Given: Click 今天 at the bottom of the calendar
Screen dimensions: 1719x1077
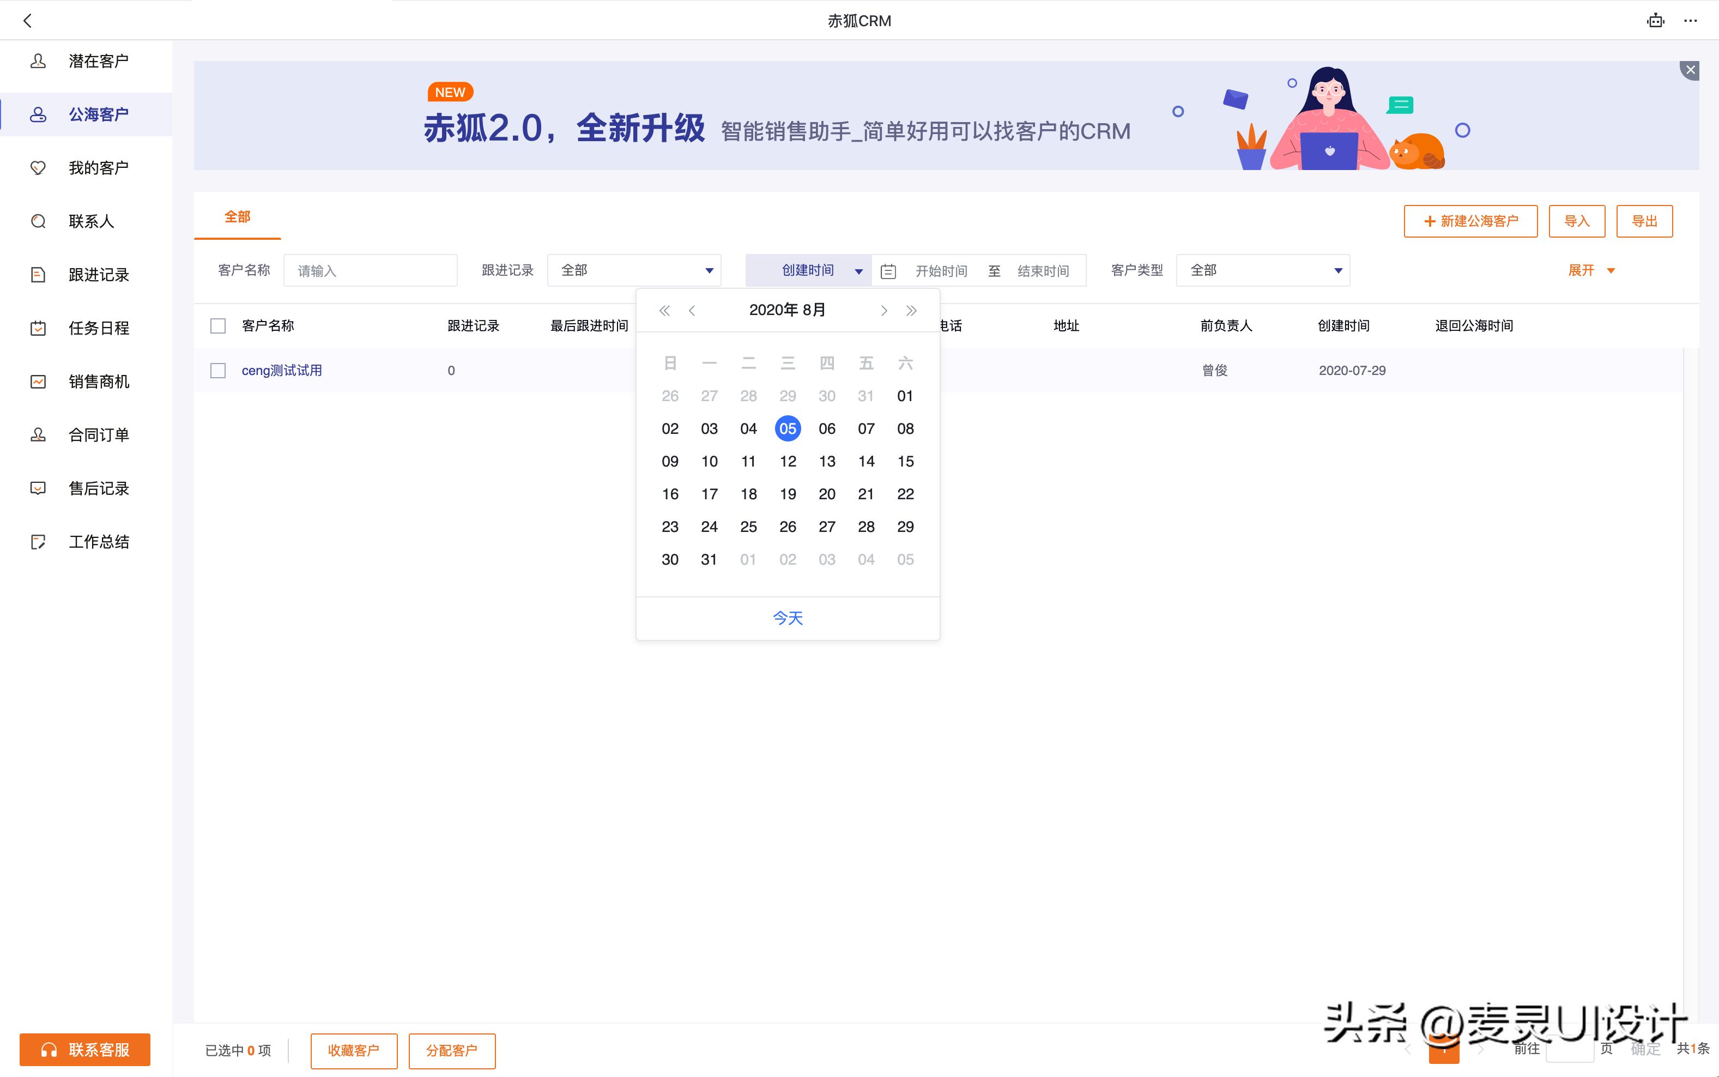Looking at the screenshot, I should click(787, 618).
